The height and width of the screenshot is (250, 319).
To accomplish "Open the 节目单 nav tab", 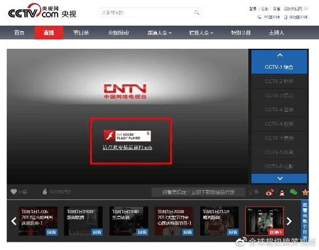I will tap(81, 32).
